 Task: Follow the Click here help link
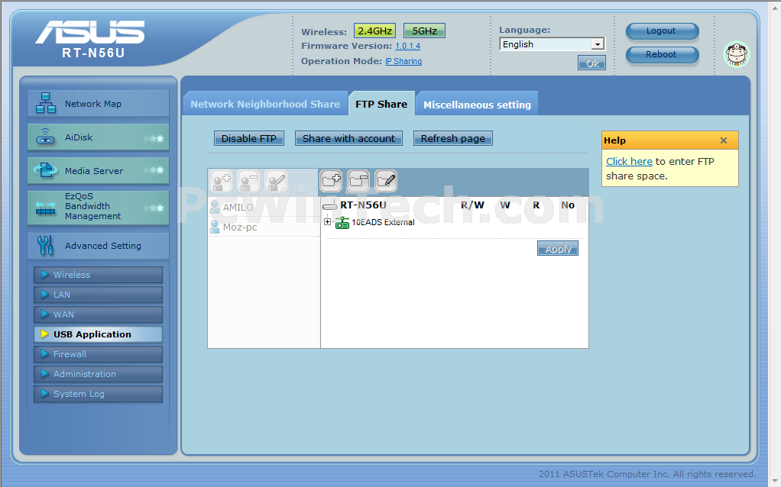click(629, 161)
